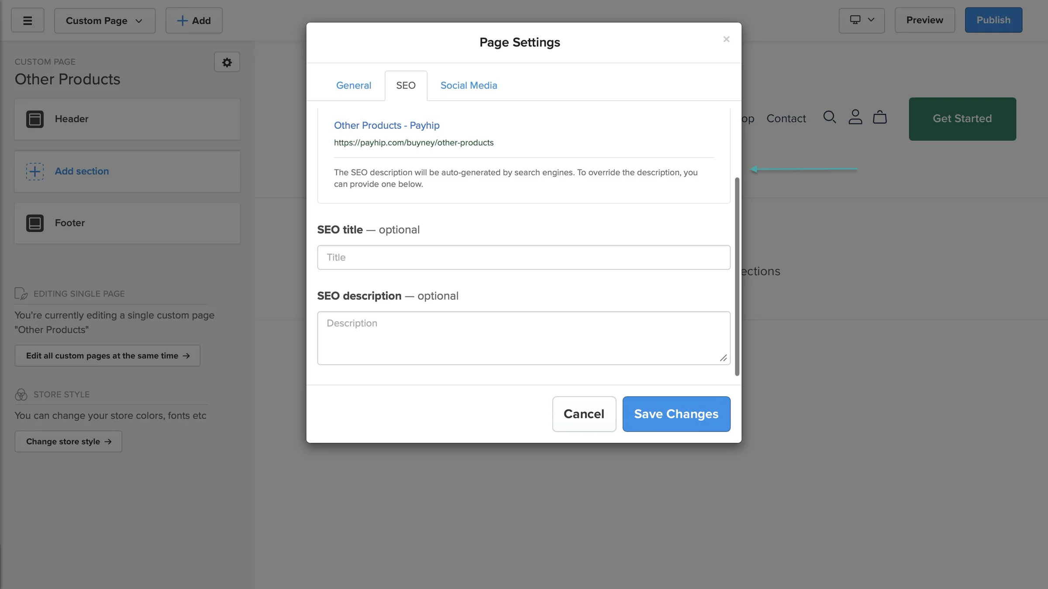The width and height of the screenshot is (1048, 589).
Task: Click the Header row label
Action: coord(72,119)
